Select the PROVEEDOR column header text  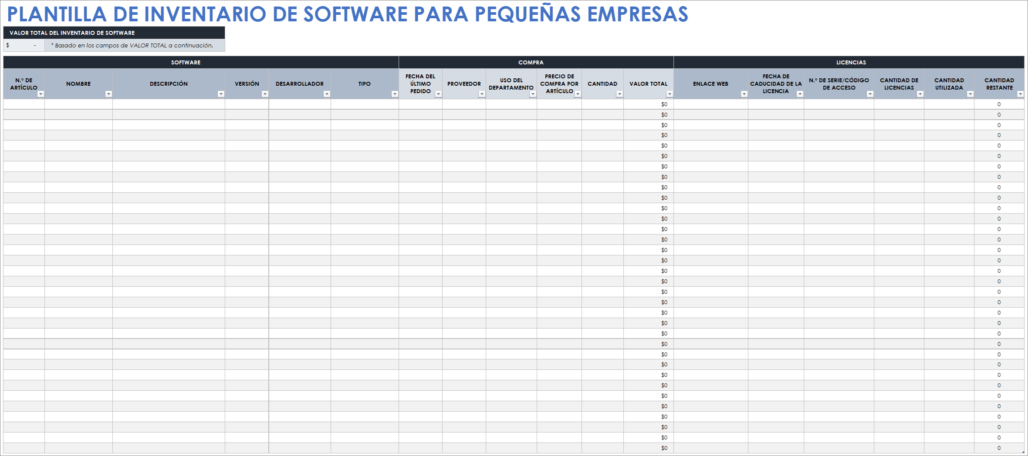click(464, 84)
